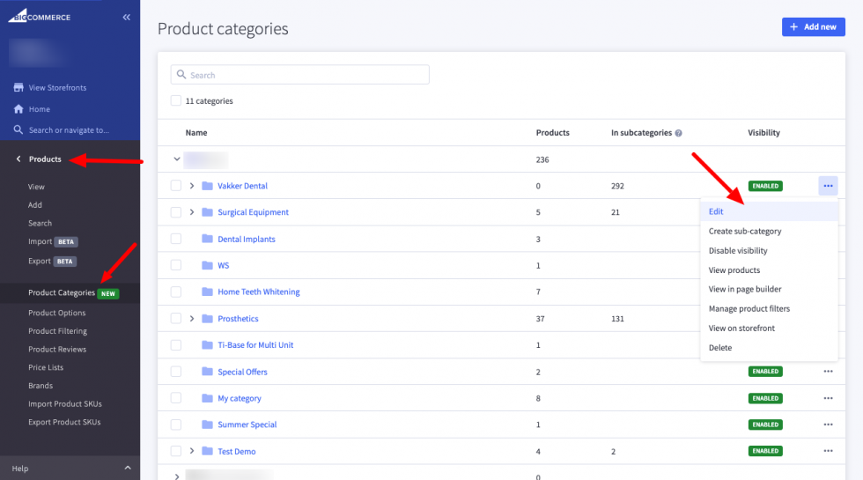The height and width of the screenshot is (480, 863).
Task: Open the Special Offers category link
Action: tap(242, 372)
